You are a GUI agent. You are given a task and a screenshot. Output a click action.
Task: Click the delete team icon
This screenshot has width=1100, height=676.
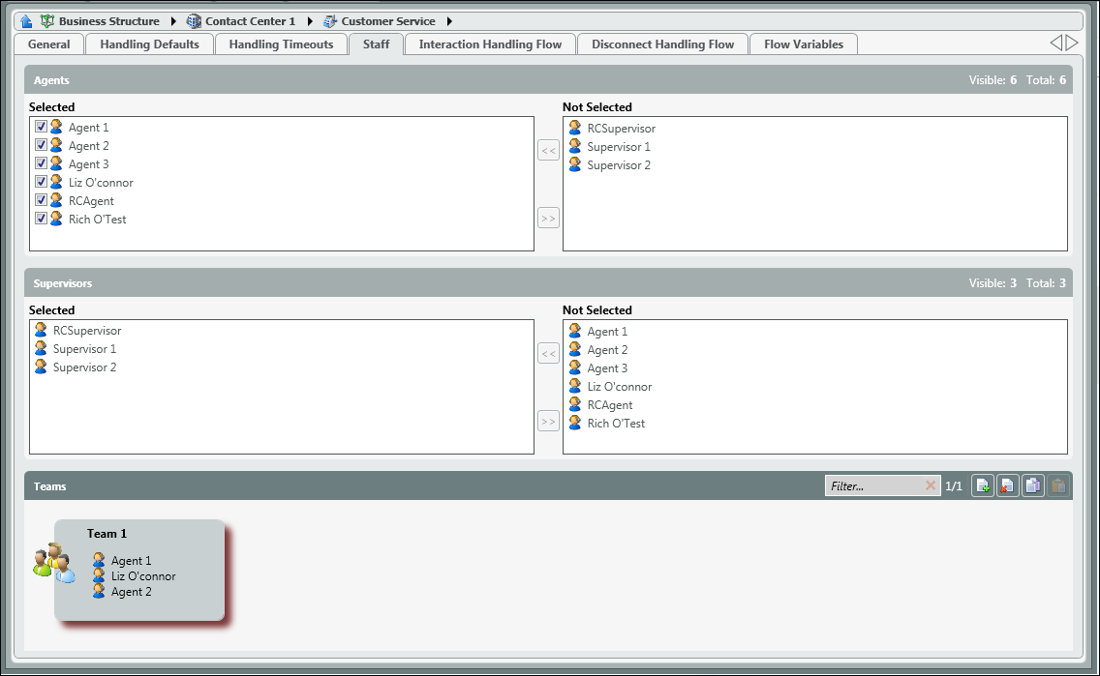click(1008, 486)
